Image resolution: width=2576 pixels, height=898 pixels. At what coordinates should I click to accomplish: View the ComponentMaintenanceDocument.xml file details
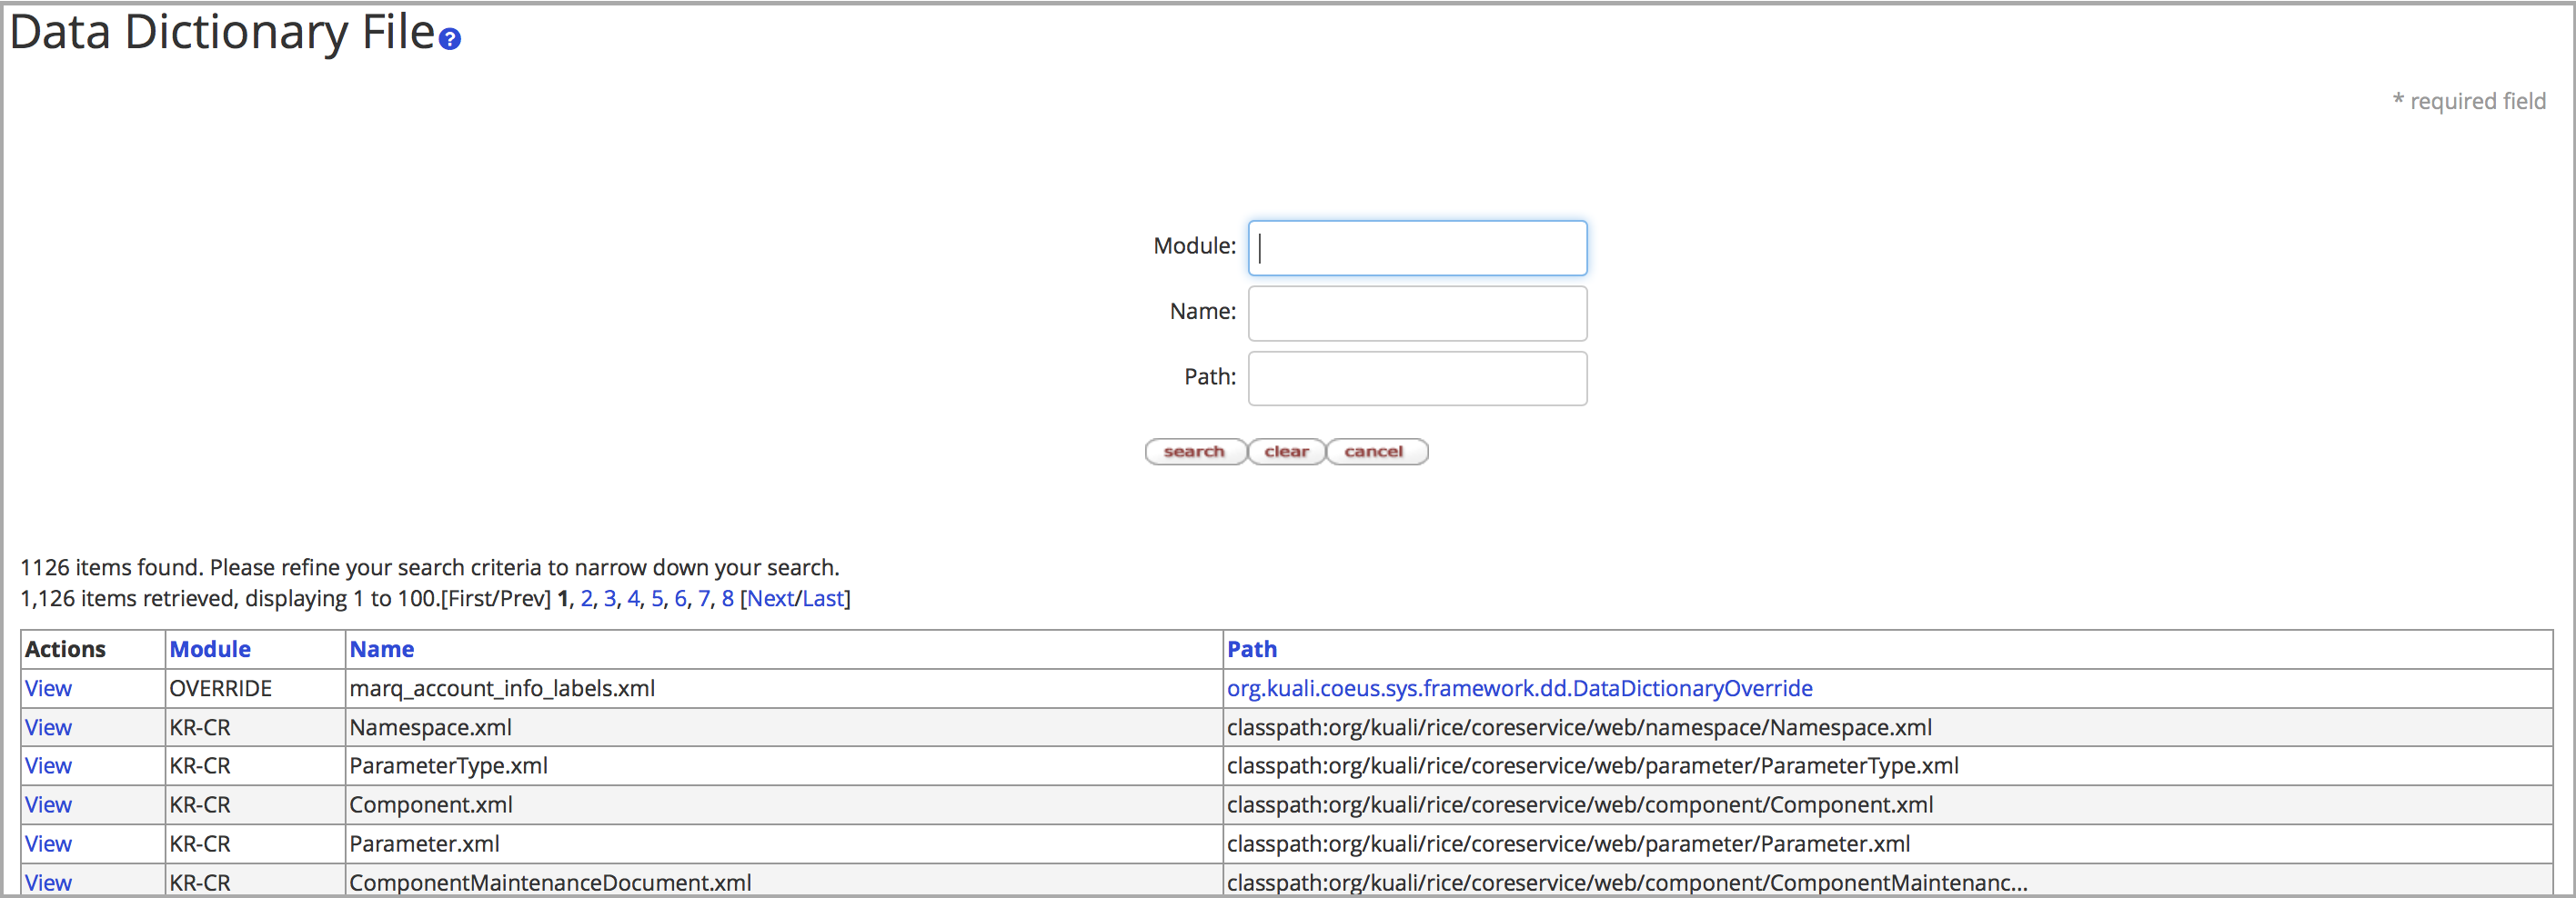coord(47,883)
